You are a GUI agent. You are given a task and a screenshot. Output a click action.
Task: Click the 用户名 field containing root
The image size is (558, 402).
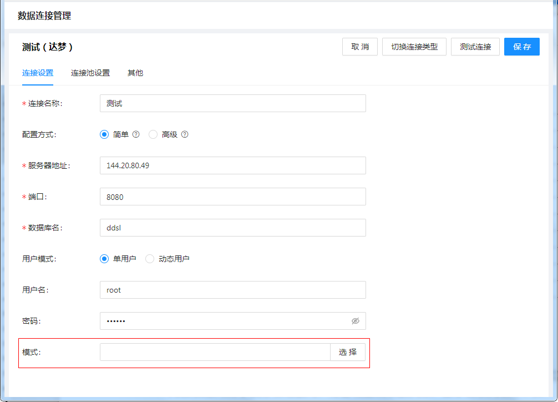click(x=233, y=290)
